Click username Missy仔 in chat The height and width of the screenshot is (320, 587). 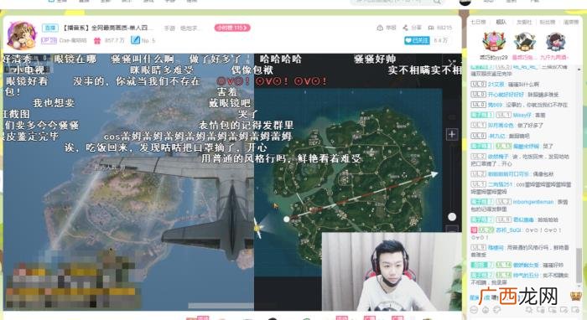point(522,115)
